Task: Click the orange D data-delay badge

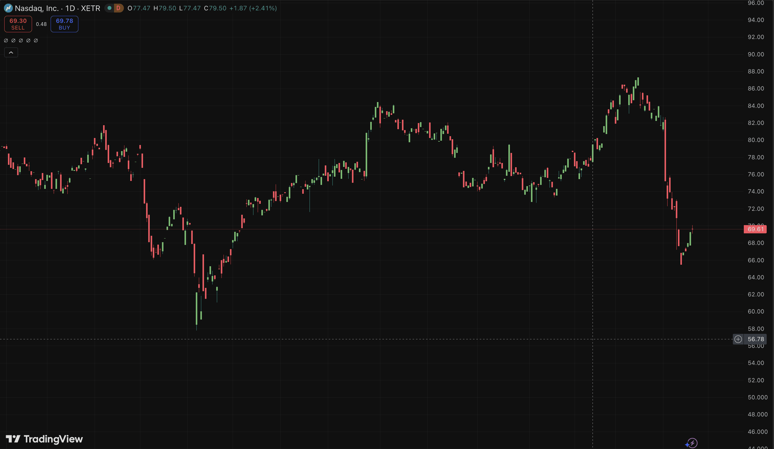Action: pos(118,8)
